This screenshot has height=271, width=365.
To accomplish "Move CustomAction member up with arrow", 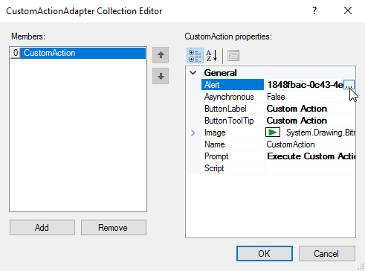I will coord(161,55).
